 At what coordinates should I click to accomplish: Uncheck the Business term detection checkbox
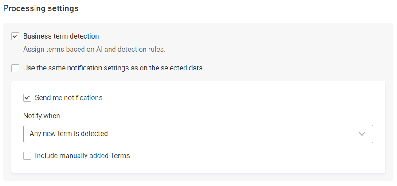pos(15,36)
